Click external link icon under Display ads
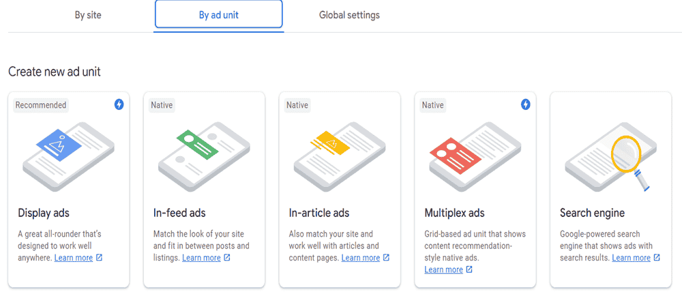 [99, 257]
